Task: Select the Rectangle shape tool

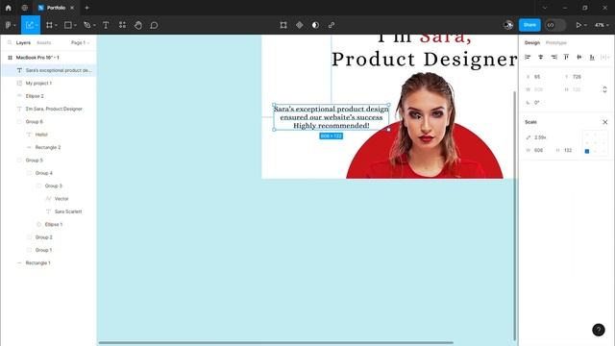Action: (x=68, y=25)
